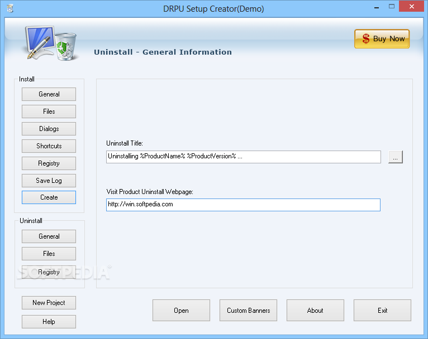Image resolution: width=428 pixels, height=339 pixels.
Task: Close the DRPU Setup Creator window
Action: [412, 6]
